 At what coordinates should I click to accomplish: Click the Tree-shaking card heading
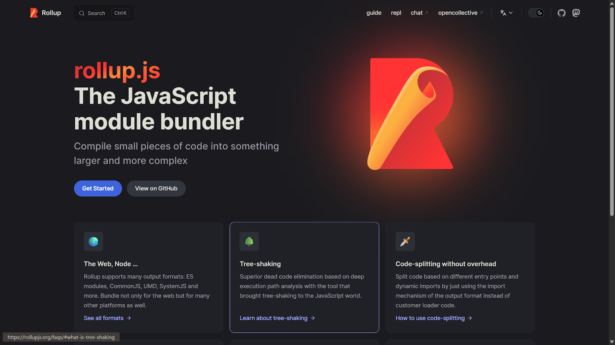[260, 264]
